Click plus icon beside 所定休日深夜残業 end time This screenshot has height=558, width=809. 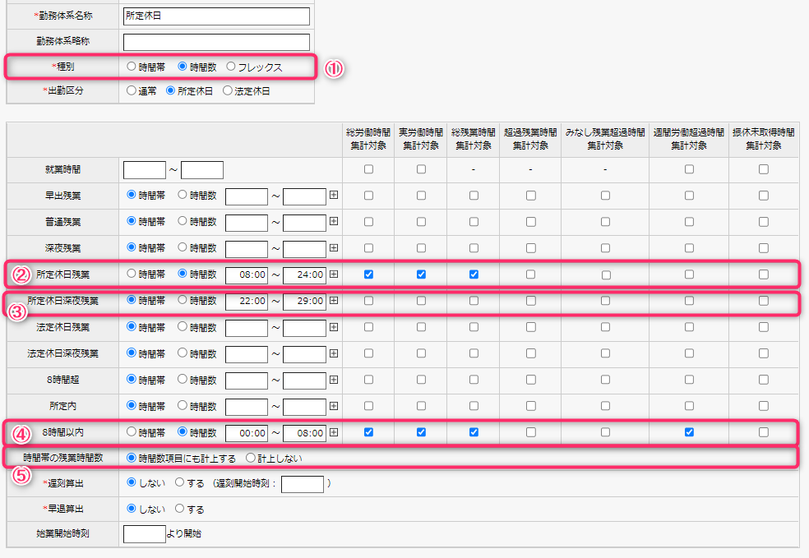pos(334,301)
